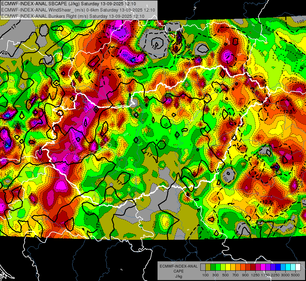Select the amber legend swatch

click(233, 267)
